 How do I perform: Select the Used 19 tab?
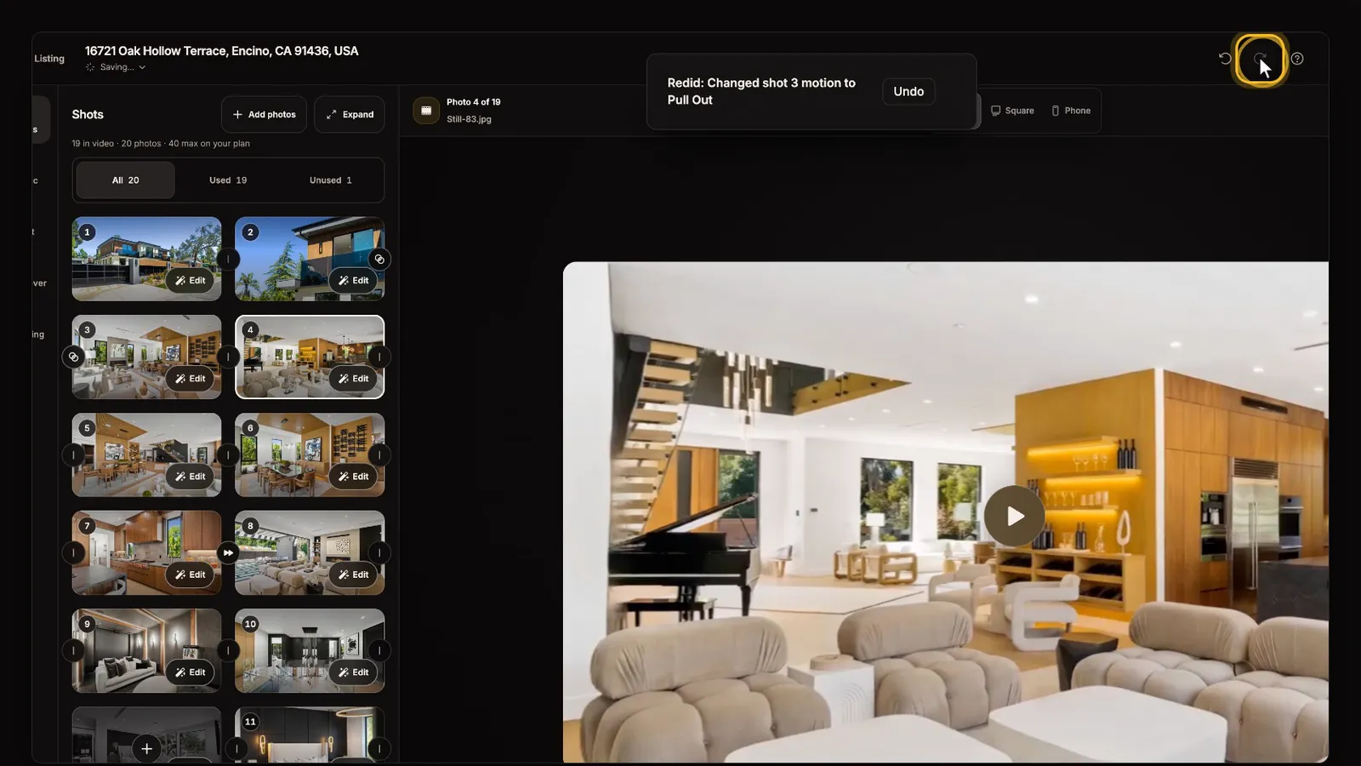click(x=228, y=180)
